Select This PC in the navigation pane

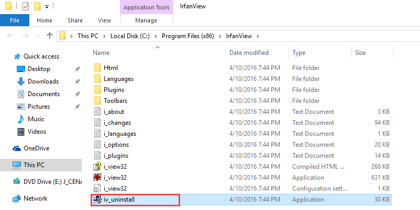(41, 165)
